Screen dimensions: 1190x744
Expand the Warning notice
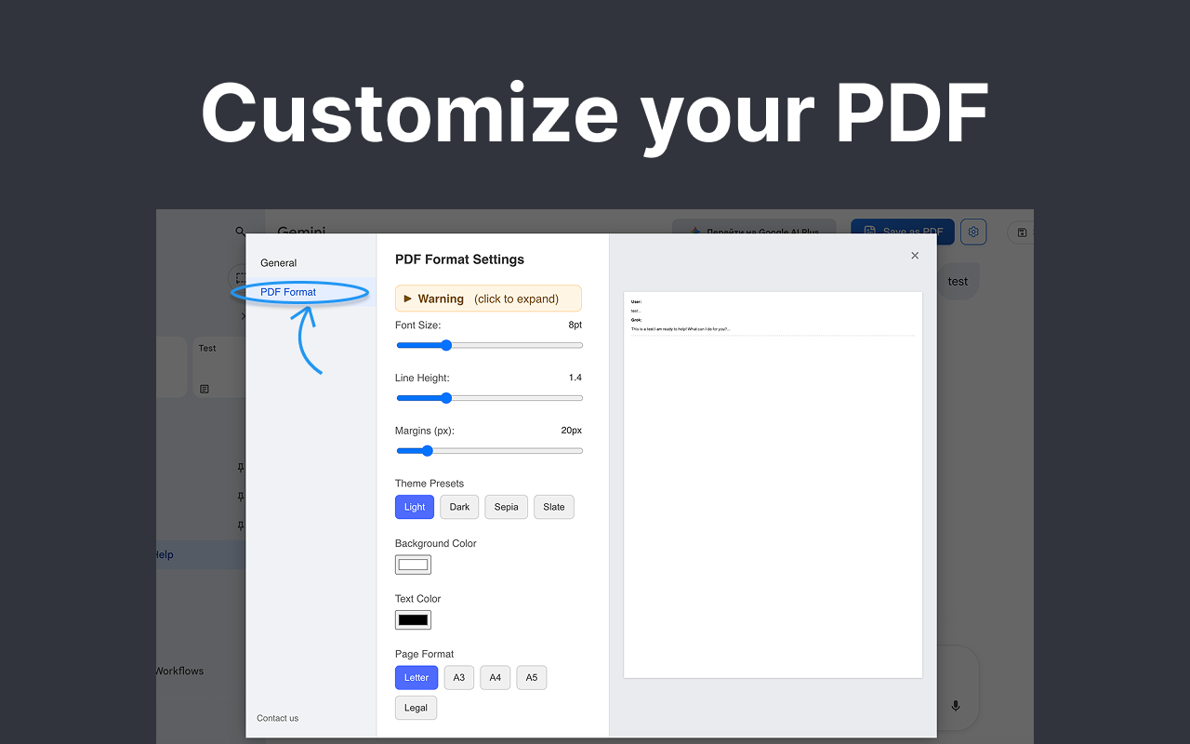(488, 298)
